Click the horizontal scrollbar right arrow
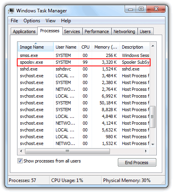 tap(146, 151)
